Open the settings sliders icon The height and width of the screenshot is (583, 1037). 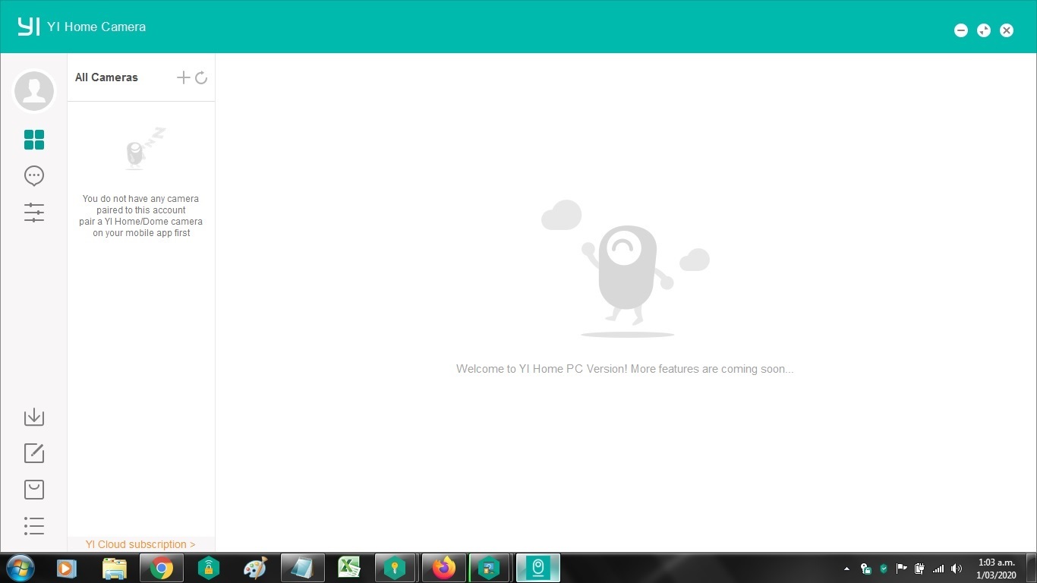coord(34,213)
